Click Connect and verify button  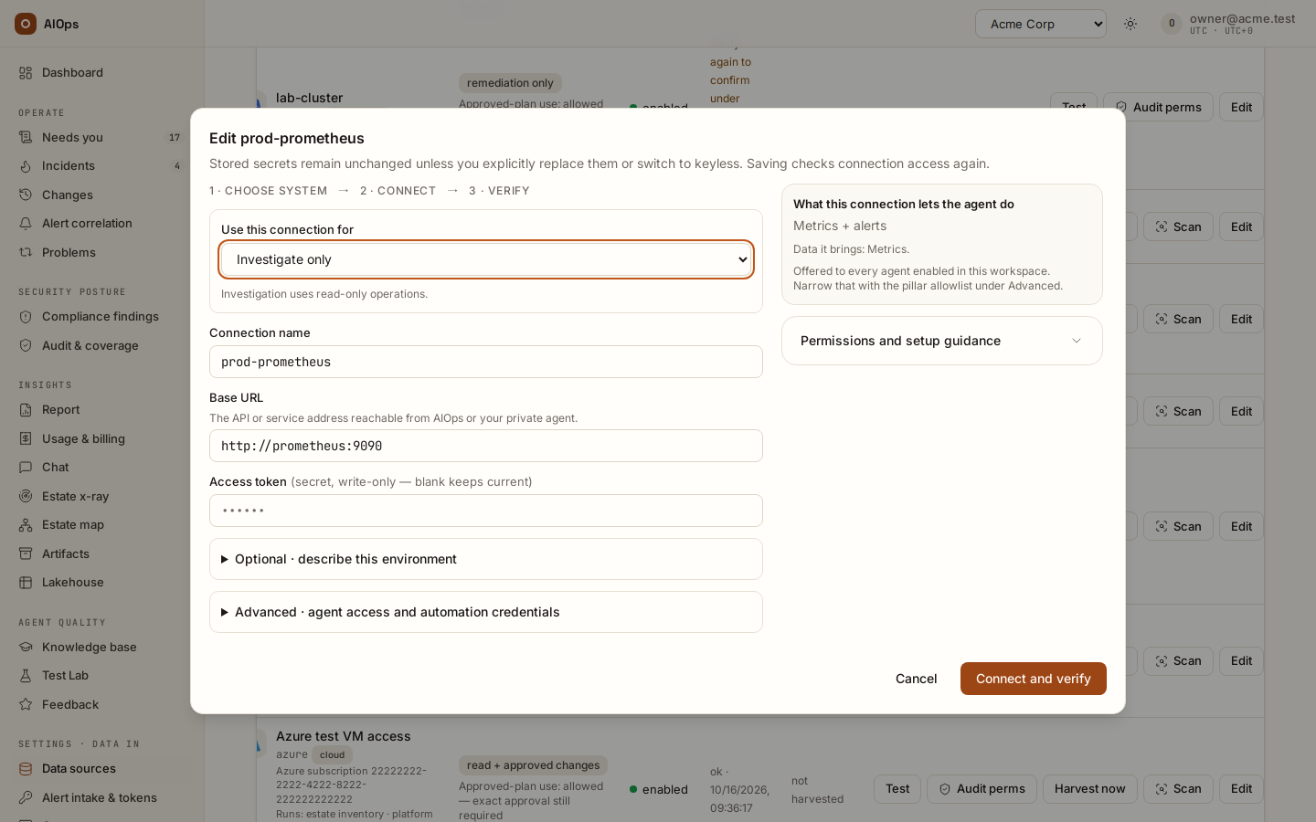[1034, 679]
